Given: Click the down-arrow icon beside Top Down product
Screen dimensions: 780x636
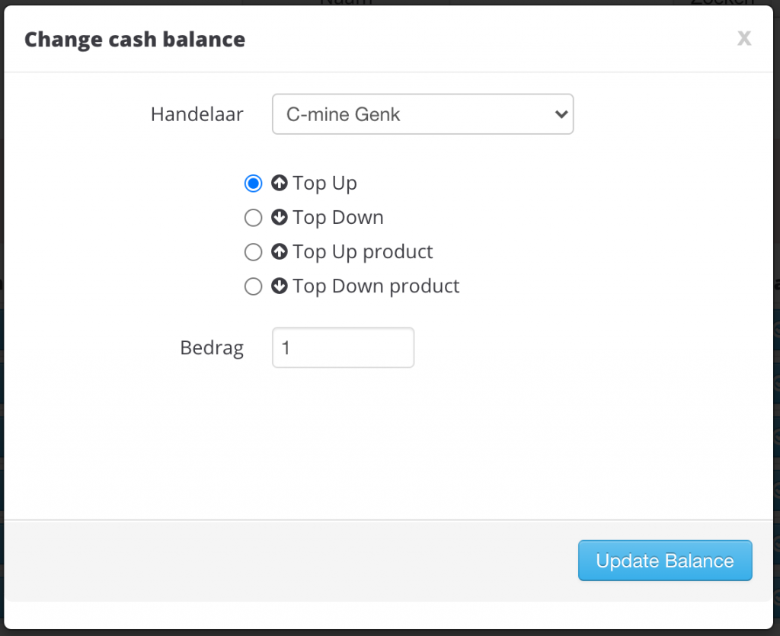Looking at the screenshot, I should click(x=279, y=286).
